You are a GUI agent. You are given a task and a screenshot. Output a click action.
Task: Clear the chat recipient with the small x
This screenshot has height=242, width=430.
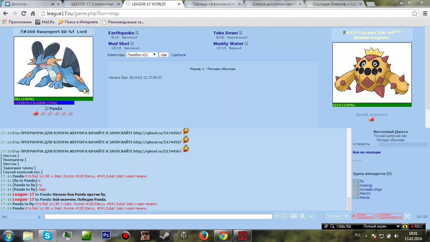point(39,217)
